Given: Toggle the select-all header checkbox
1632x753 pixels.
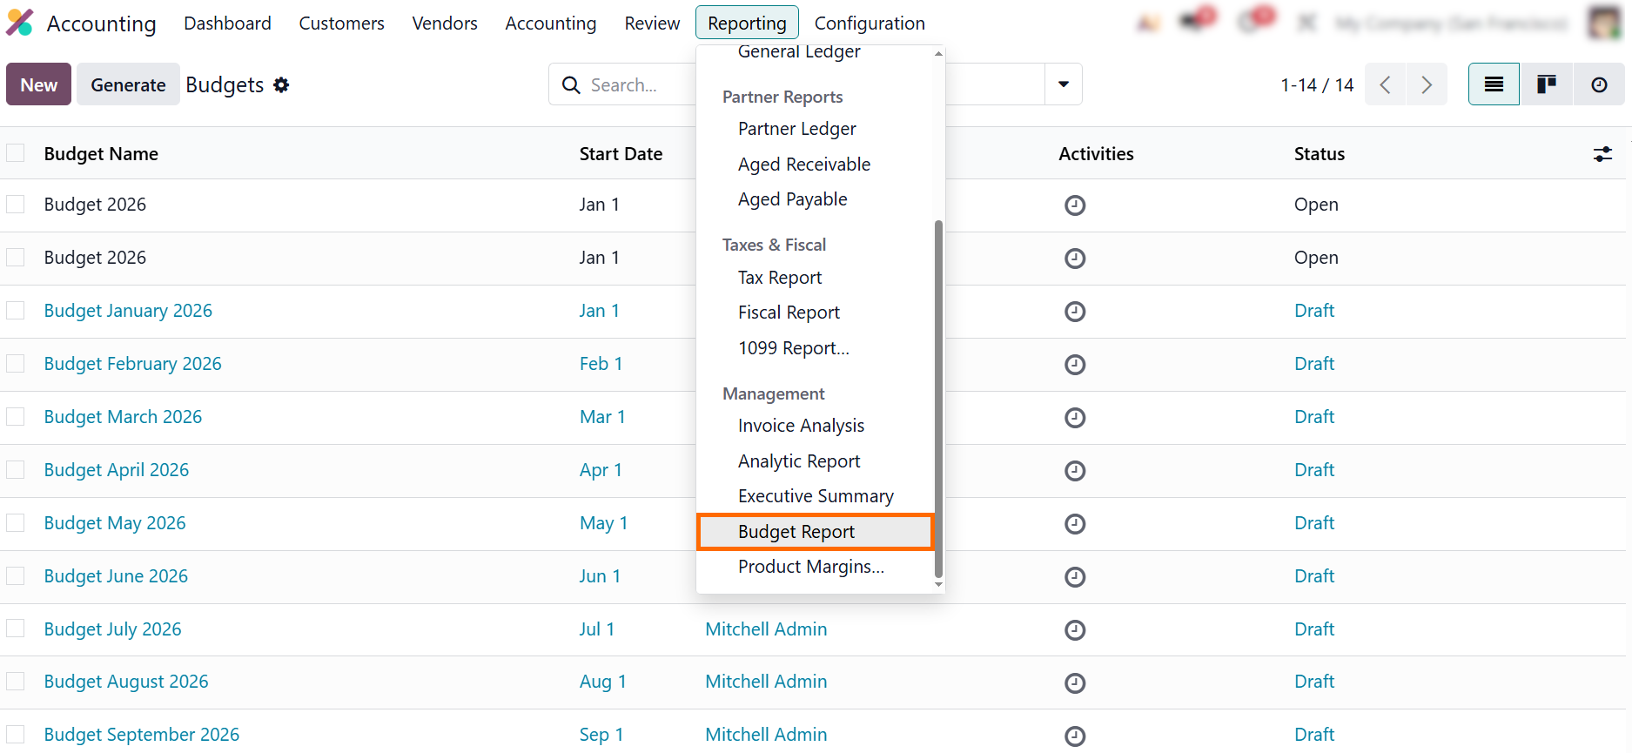Looking at the screenshot, I should tap(16, 153).
